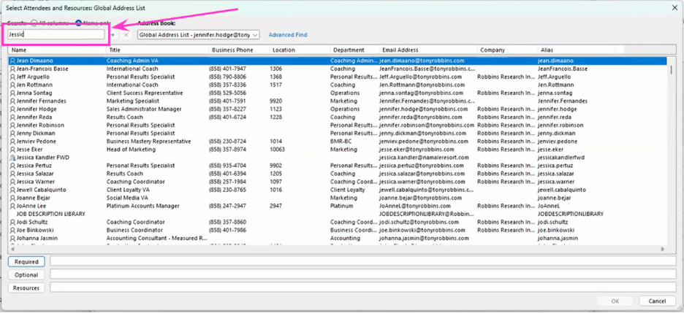Click the alias jessicakandlerfwd
Screen dimensions: 684x313
pos(561,157)
